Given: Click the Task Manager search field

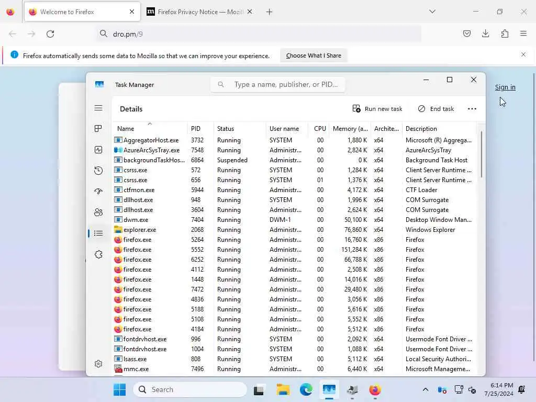Looking at the screenshot, I should [277, 84].
